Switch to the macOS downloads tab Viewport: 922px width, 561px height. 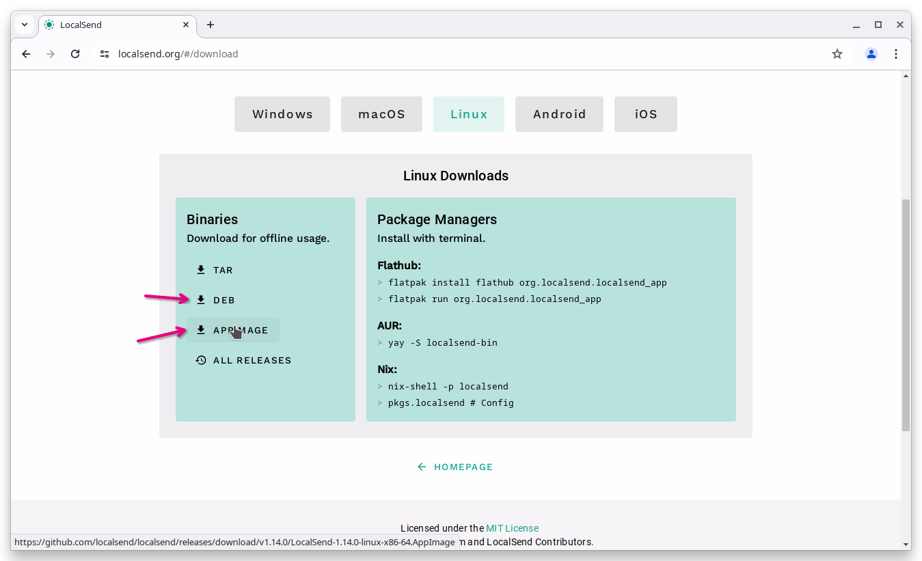pyautogui.click(x=381, y=113)
